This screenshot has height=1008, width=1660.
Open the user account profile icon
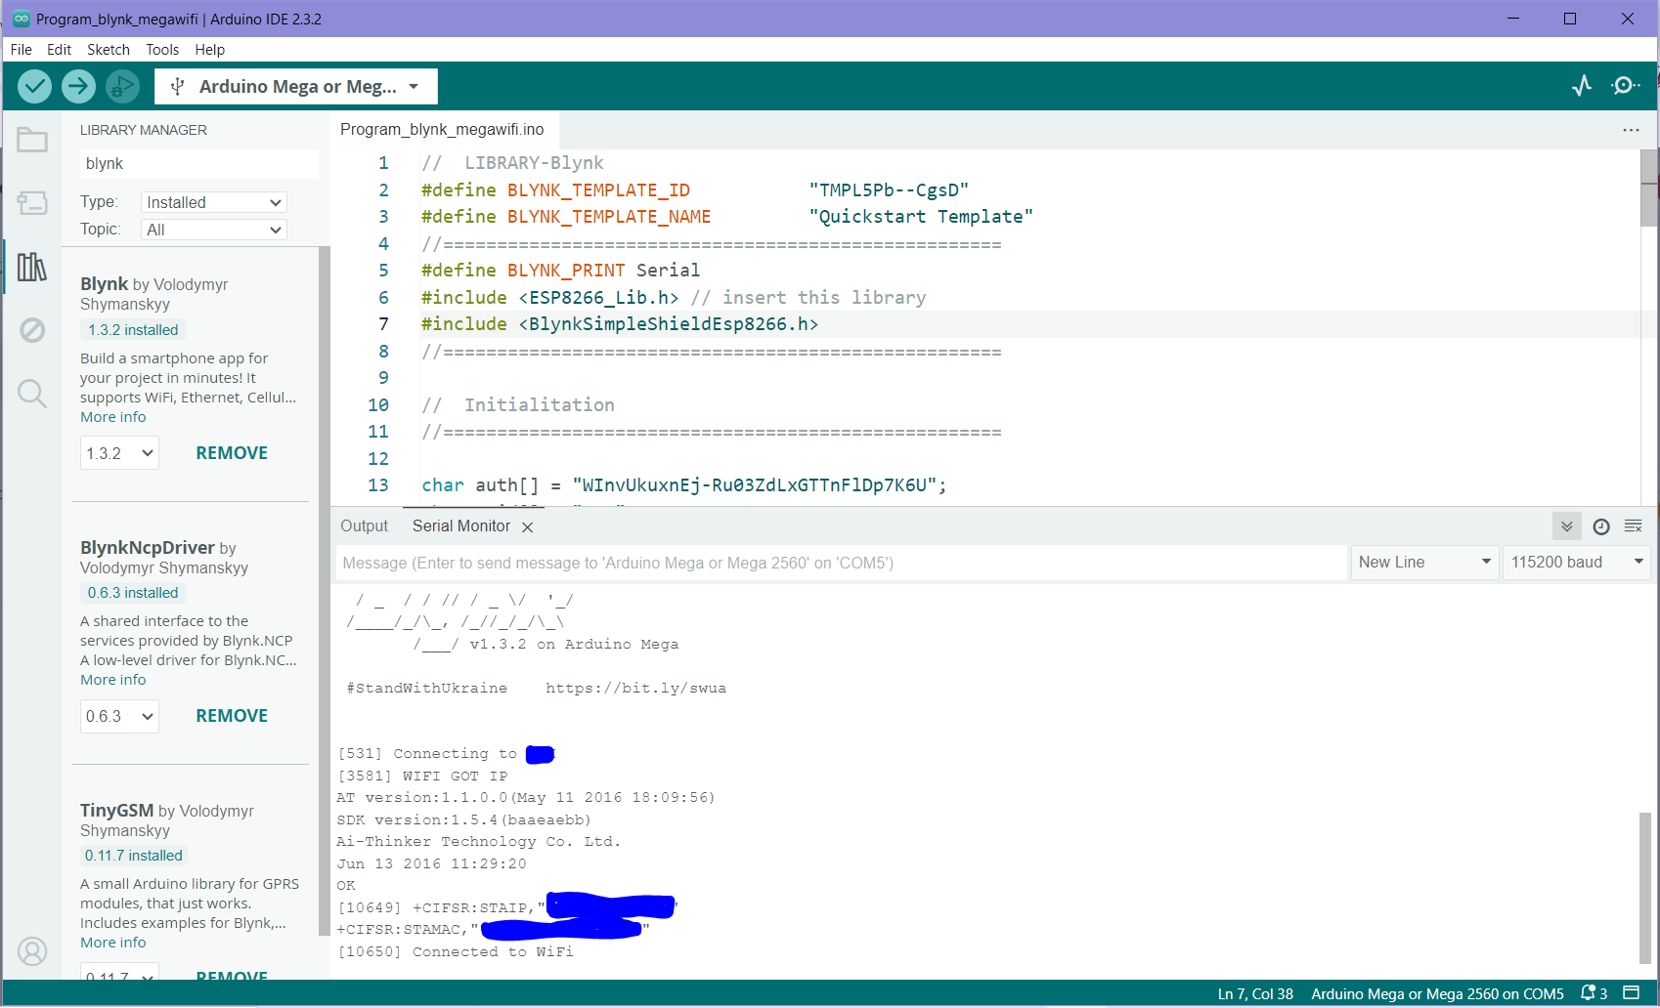tap(32, 951)
